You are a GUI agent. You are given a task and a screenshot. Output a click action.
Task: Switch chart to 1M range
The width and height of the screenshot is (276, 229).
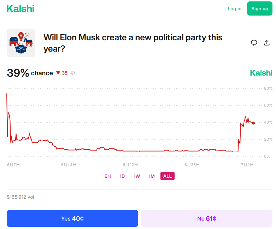click(x=152, y=176)
